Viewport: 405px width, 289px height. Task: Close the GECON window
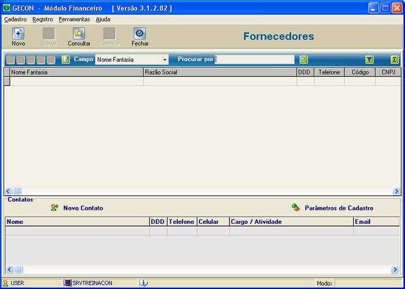tap(397, 8)
